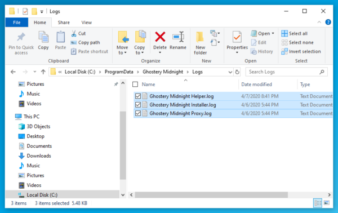Open the File tab
The image size is (338, 213).
(16, 23)
